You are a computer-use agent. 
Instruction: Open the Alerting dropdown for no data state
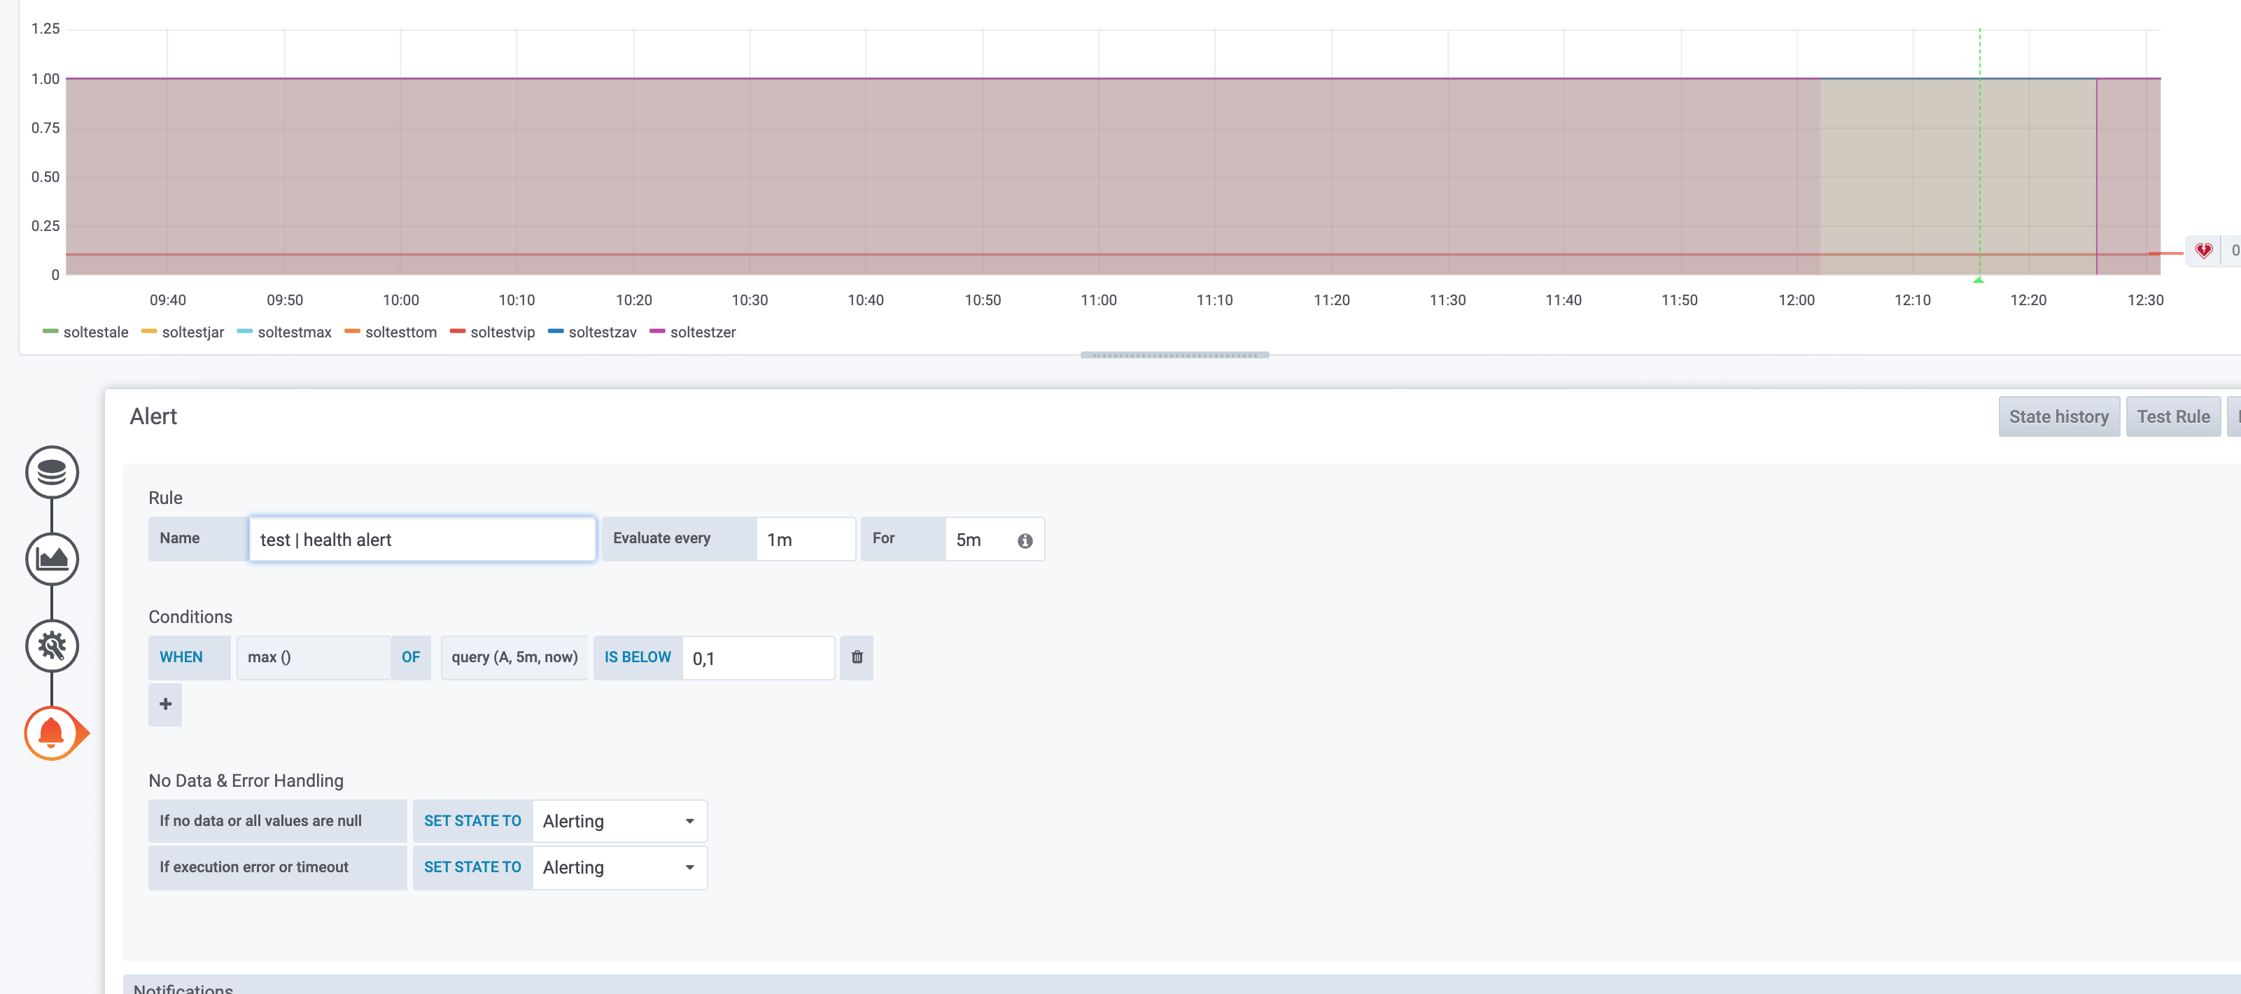(619, 821)
